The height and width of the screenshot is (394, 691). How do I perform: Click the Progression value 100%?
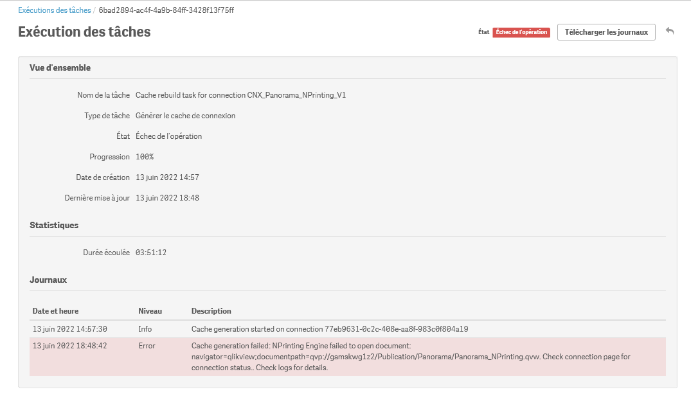pyautogui.click(x=145, y=157)
